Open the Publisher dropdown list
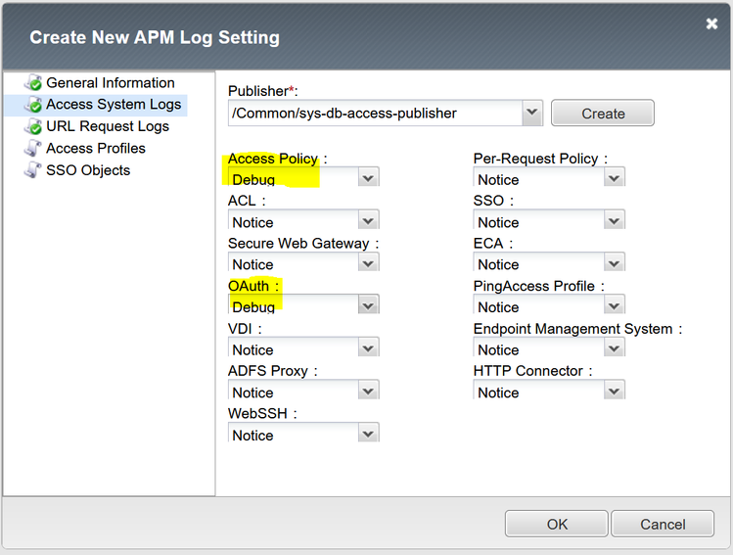Screen dimensions: 733x555 pos(531,113)
